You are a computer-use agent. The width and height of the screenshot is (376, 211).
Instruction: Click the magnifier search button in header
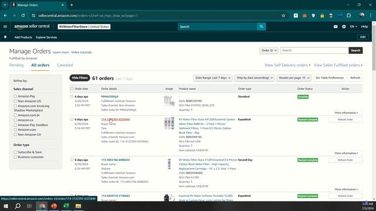pos(261,26)
